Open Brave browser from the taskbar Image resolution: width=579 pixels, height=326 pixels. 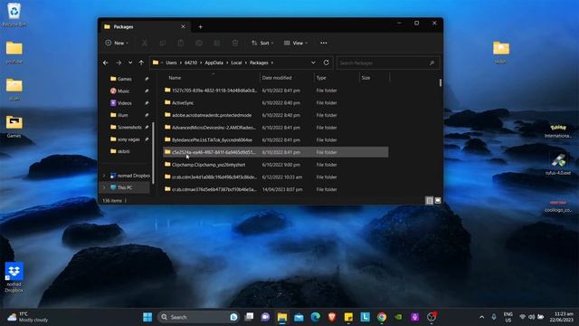tap(332, 317)
